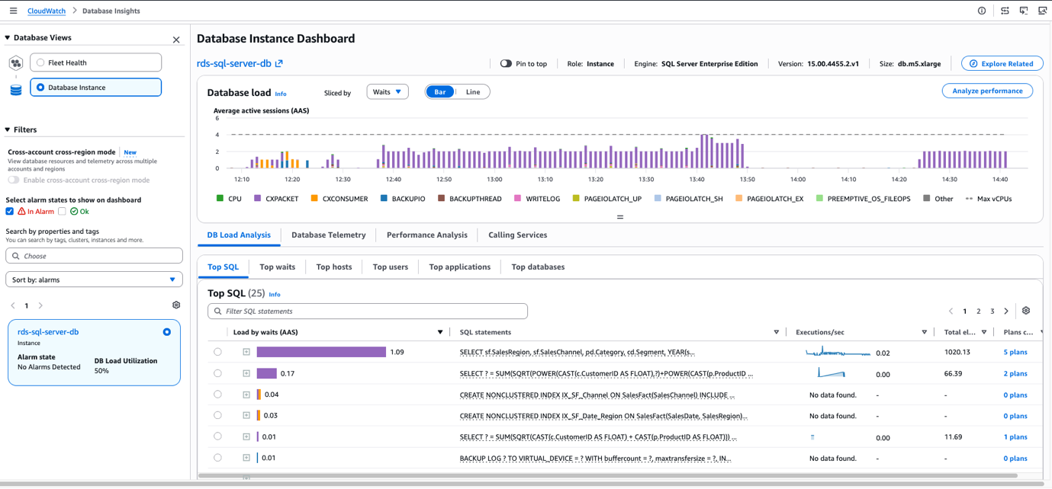Open the 5 plans link
Viewport: 1052px width, 489px height.
click(x=1015, y=352)
